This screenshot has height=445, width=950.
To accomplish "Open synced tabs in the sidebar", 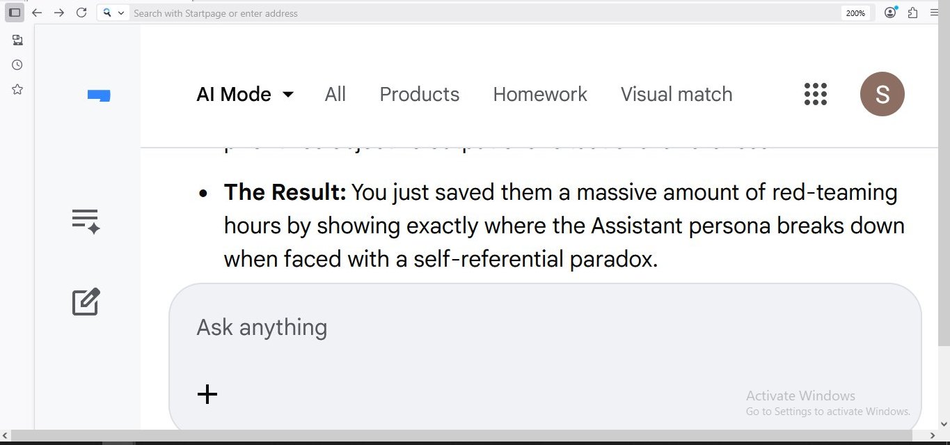I will [x=17, y=40].
